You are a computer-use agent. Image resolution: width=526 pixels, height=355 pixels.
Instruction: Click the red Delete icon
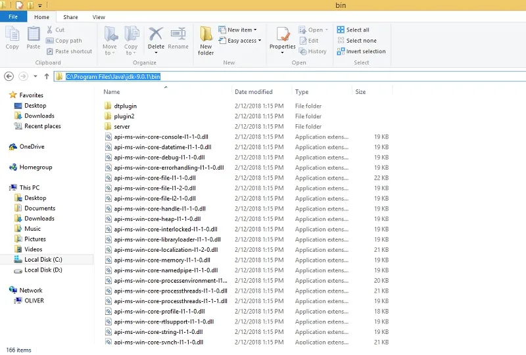click(x=156, y=34)
